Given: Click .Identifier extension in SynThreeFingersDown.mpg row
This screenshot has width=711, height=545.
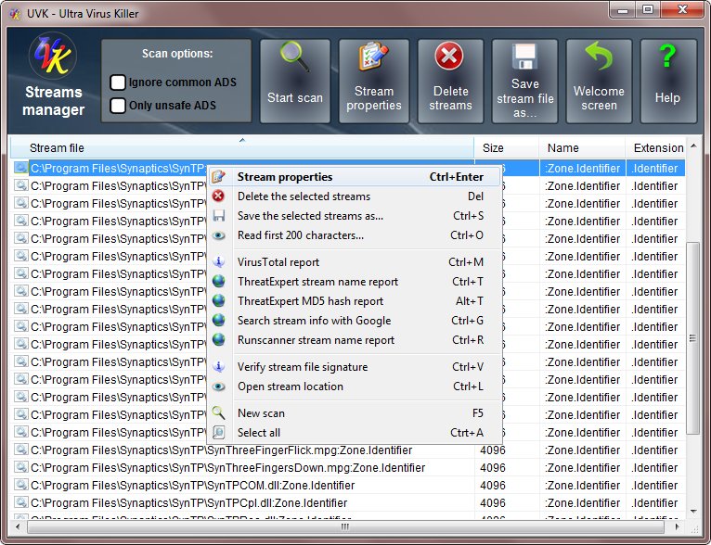Looking at the screenshot, I should [x=654, y=467].
